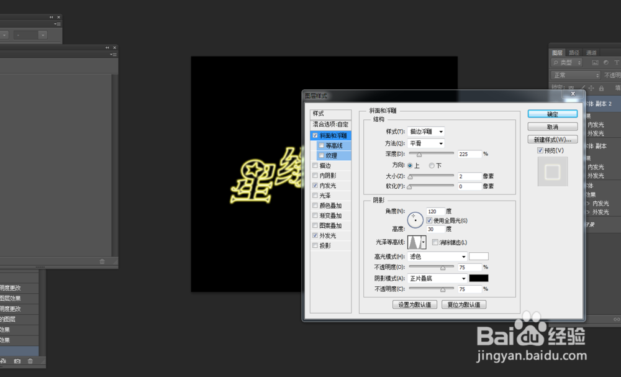Select the type layer filter icon
Screen dimensions: 621x377
click(617, 62)
